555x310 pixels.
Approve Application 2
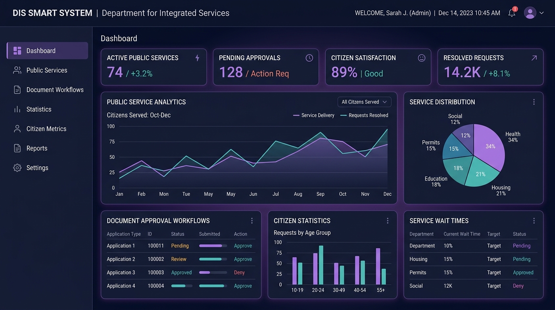click(243, 259)
